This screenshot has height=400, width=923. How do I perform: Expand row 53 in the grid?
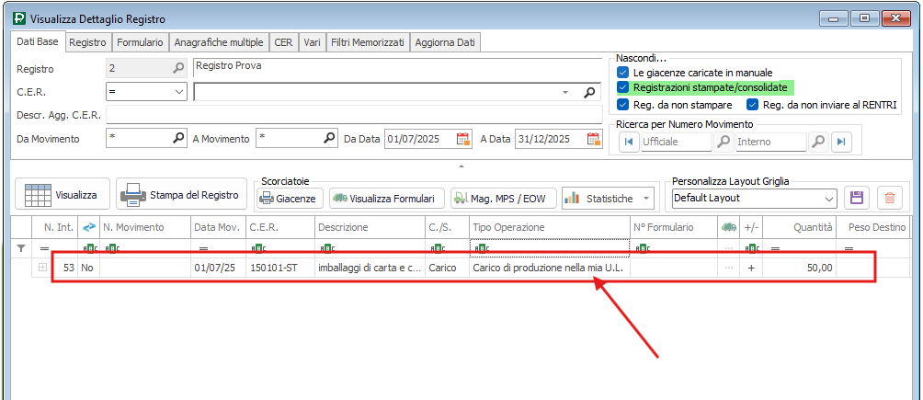[x=42, y=268]
